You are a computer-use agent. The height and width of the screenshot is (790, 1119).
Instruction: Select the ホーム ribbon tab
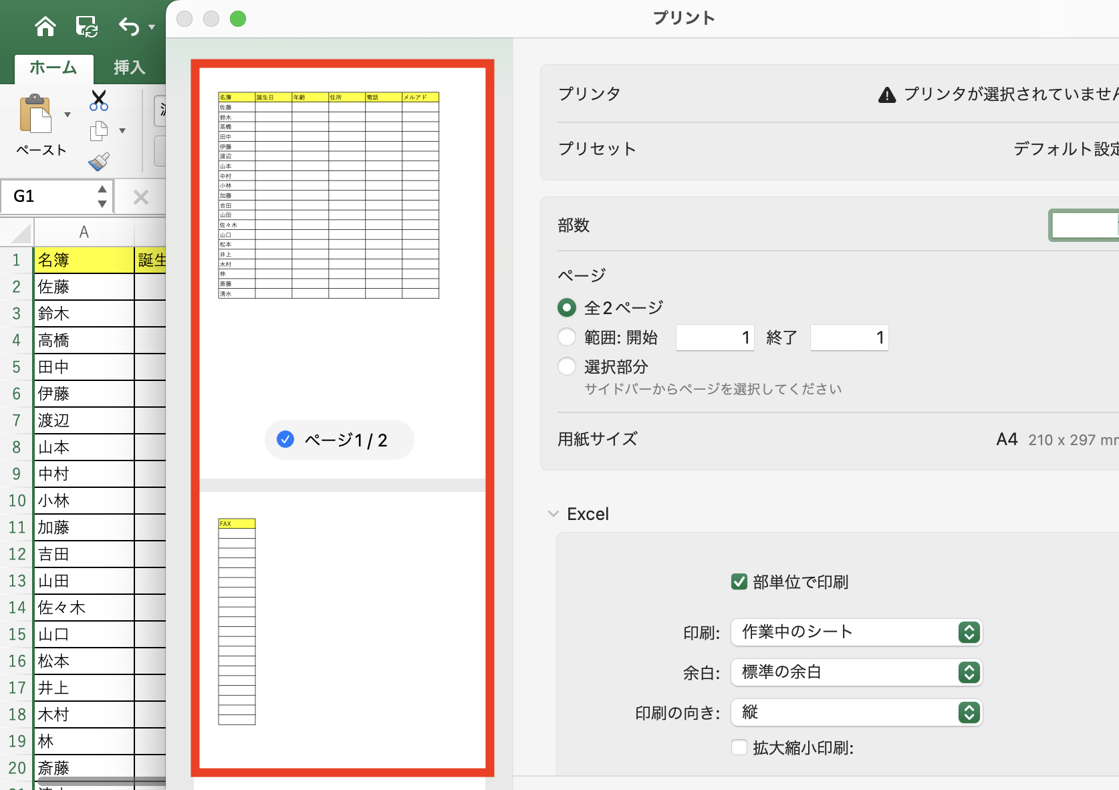pyautogui.click(x=53, y=68)
